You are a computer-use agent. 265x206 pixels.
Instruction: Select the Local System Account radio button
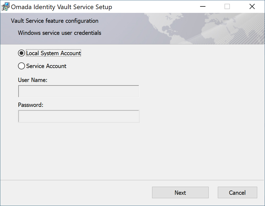[21, 53]
